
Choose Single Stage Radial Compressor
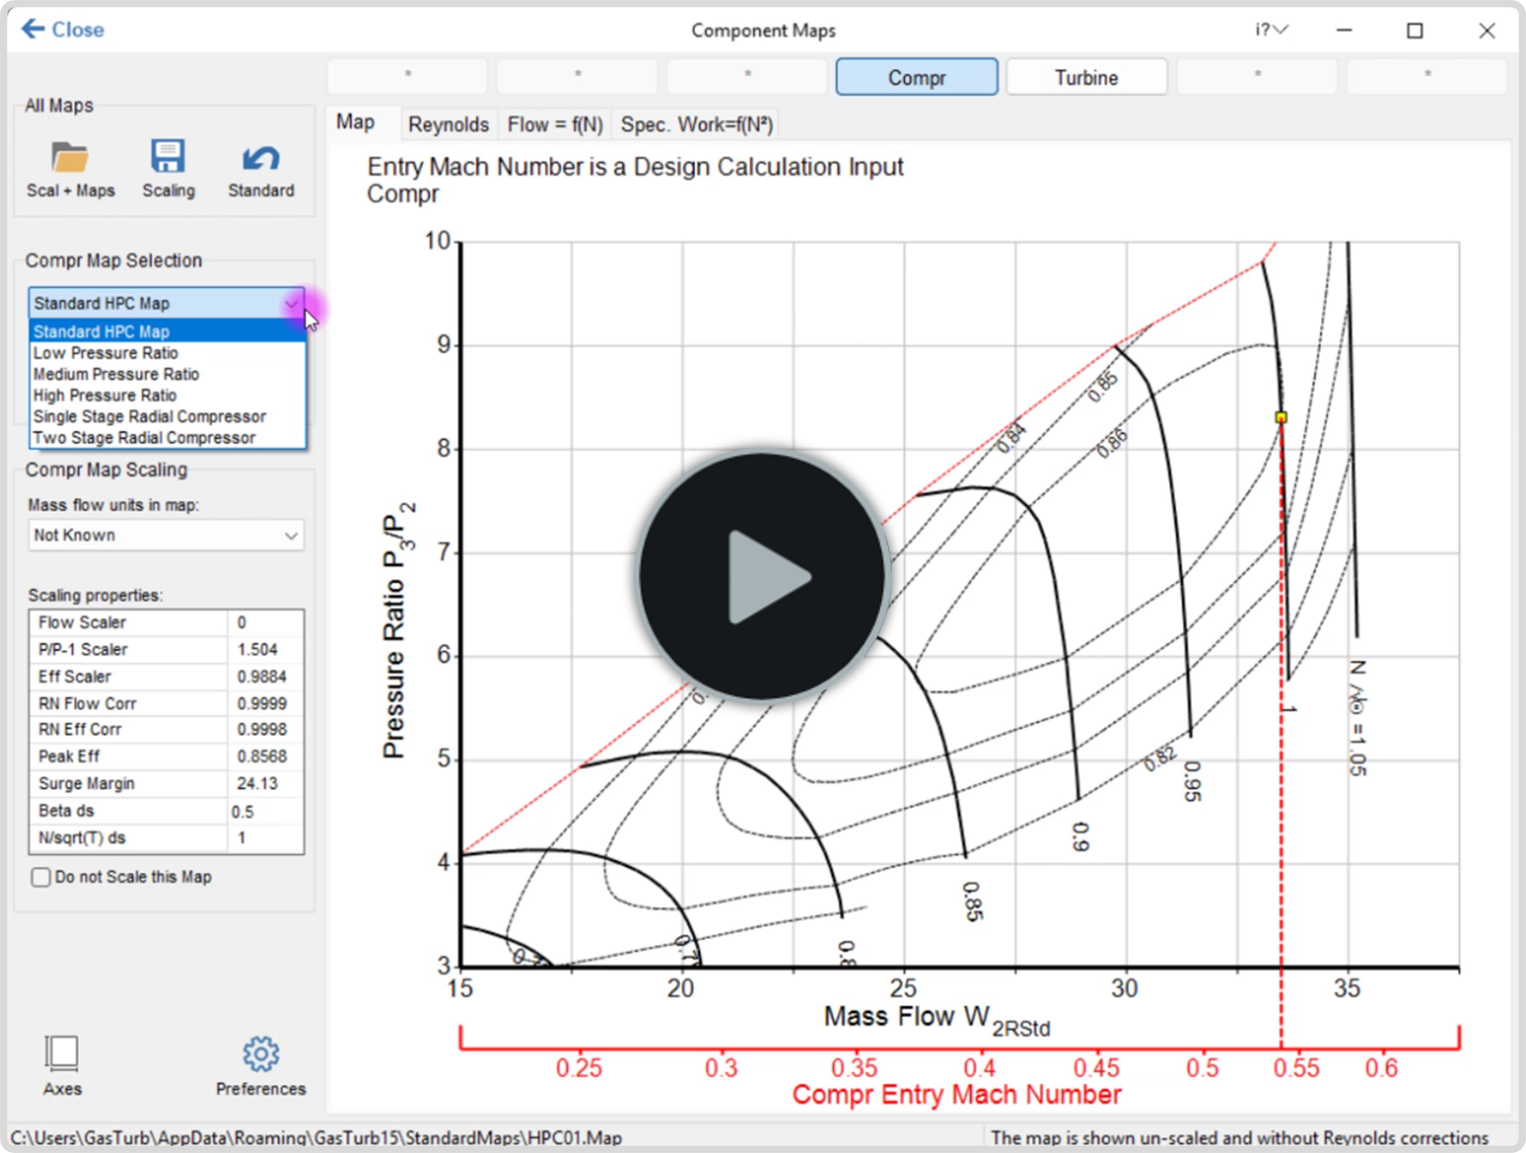click(168, 417)
